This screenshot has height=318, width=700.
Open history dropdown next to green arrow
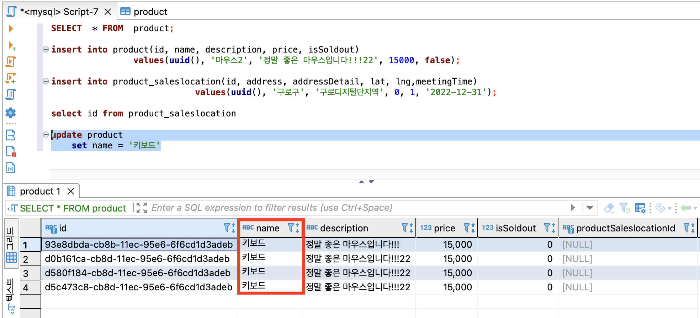695,208
